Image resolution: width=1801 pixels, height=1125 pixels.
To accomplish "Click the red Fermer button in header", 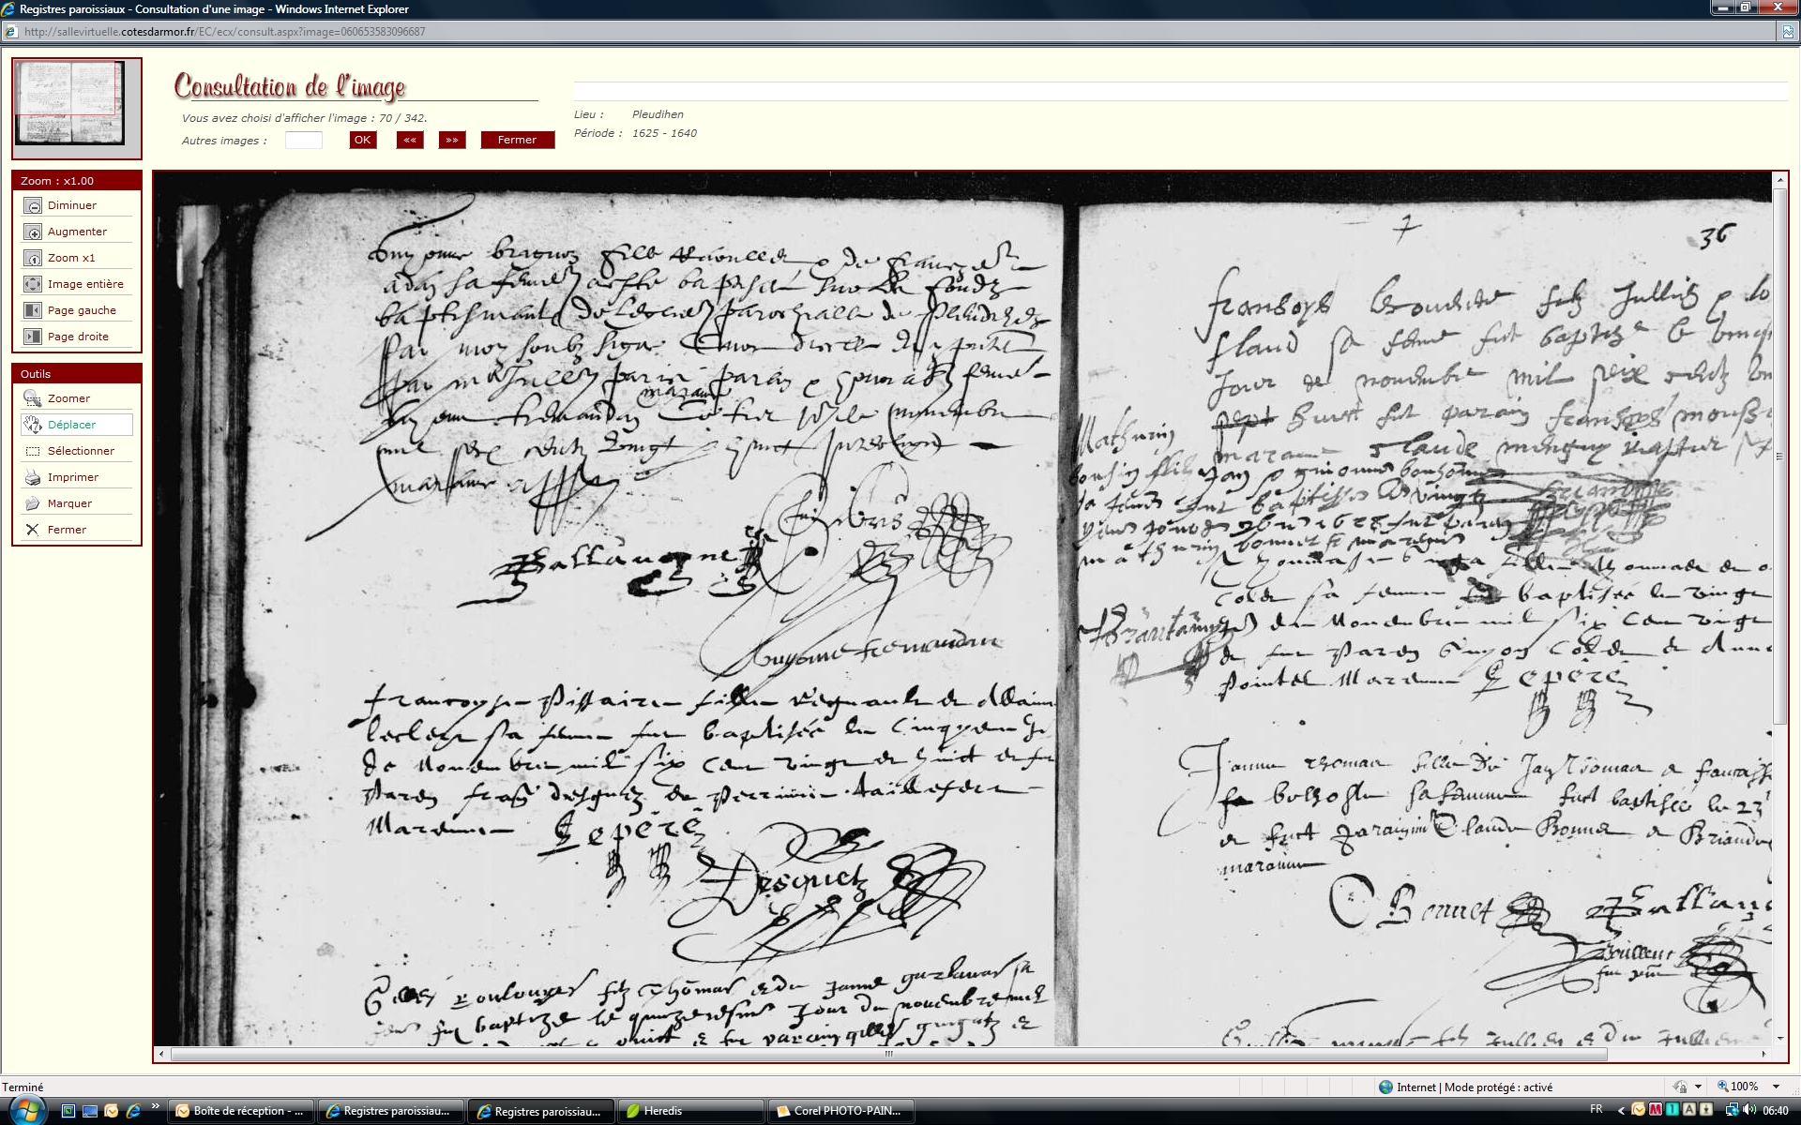I will [x=517, y=140].
